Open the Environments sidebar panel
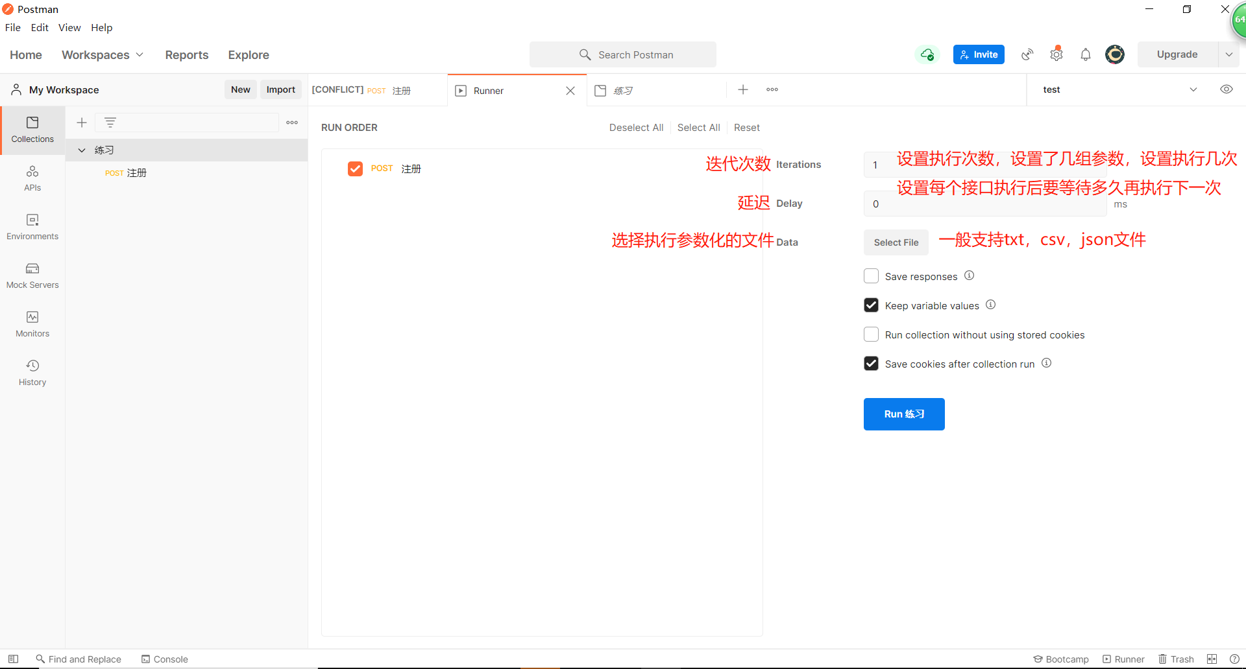 pyautogui.click(x=32, y=227)
